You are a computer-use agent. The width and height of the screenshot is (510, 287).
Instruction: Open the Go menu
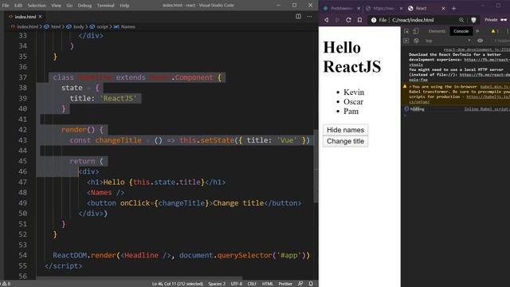point(69,6)
